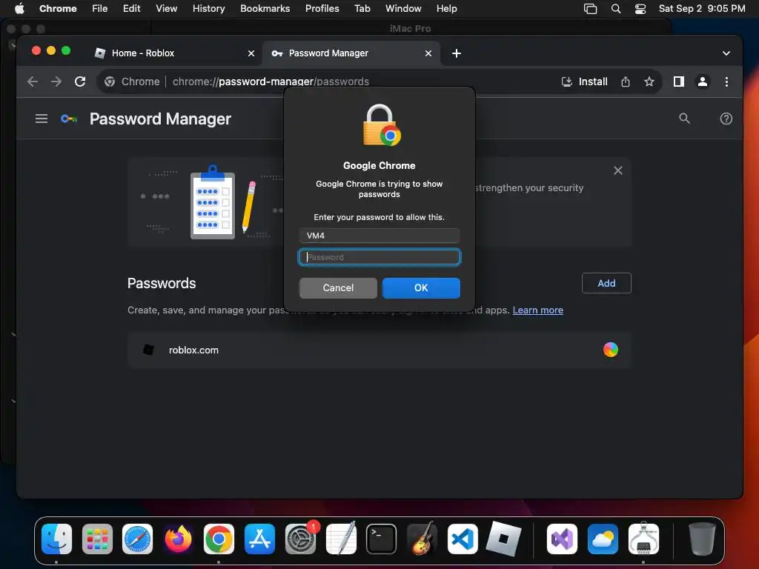Open Spotlight search in menu bar
This screenshot has width=759, height=569.
pyautogui.click(x=615, y=9)
